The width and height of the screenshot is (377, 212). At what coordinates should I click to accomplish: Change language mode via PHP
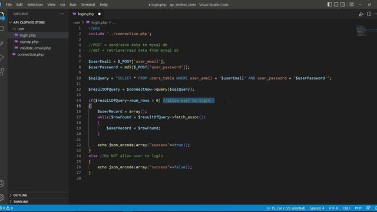point(358,208)
